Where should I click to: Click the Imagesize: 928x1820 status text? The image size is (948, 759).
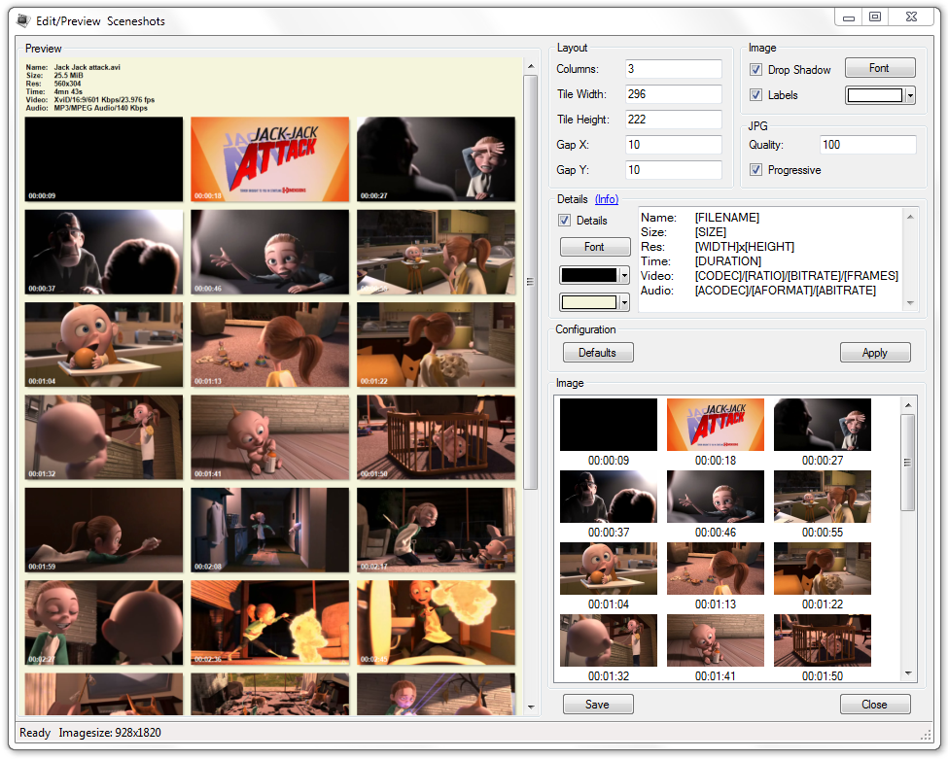(110, 733)
